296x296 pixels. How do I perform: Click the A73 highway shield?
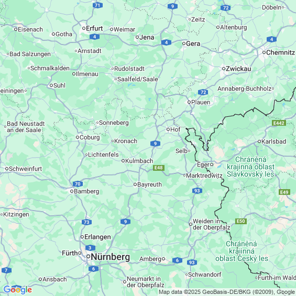(x=86, y=222)
